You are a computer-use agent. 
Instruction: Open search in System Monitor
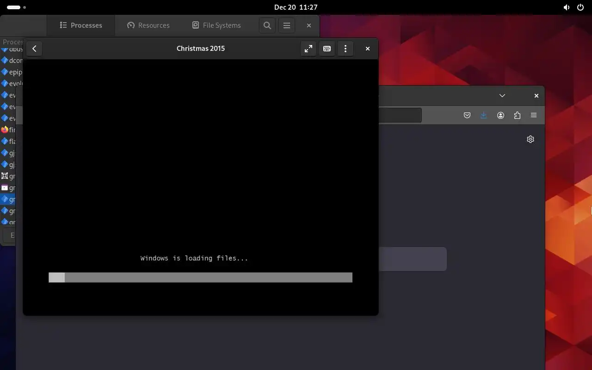(267, 25)
